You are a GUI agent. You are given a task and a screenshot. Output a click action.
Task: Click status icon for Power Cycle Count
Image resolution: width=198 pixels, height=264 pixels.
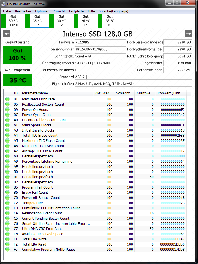click(7, 115)
